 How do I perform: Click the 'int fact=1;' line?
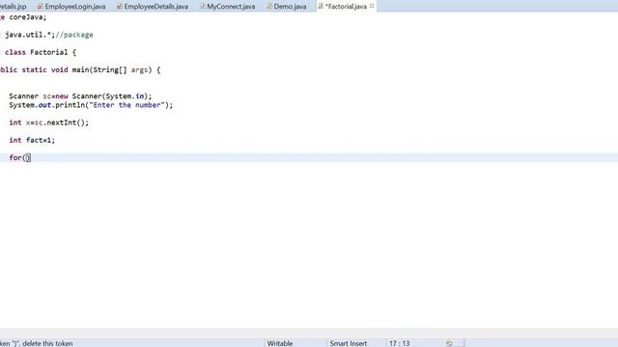point(32,140)
